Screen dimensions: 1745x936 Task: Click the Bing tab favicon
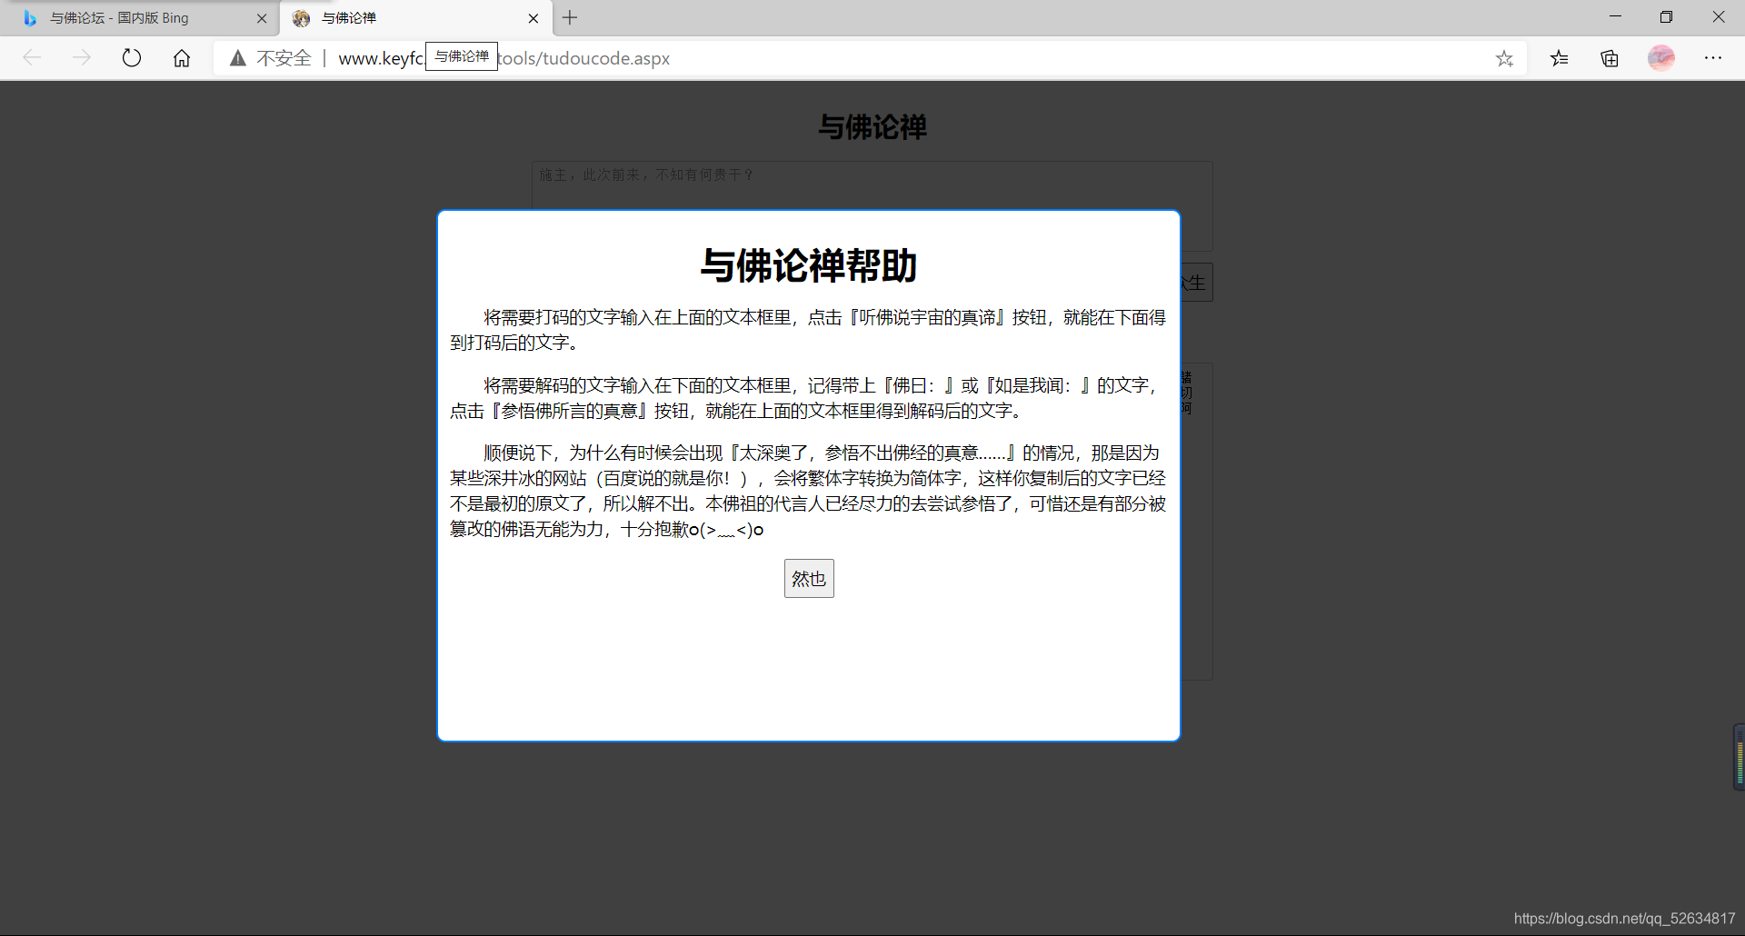[x=30, y=18]
